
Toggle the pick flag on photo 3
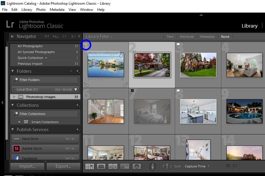(x=178, y=44)
